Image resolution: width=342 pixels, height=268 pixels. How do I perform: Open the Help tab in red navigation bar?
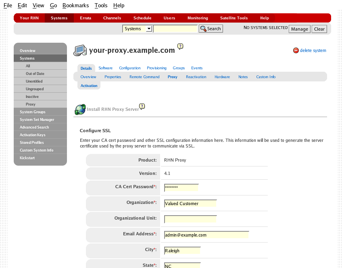point(265,18)
